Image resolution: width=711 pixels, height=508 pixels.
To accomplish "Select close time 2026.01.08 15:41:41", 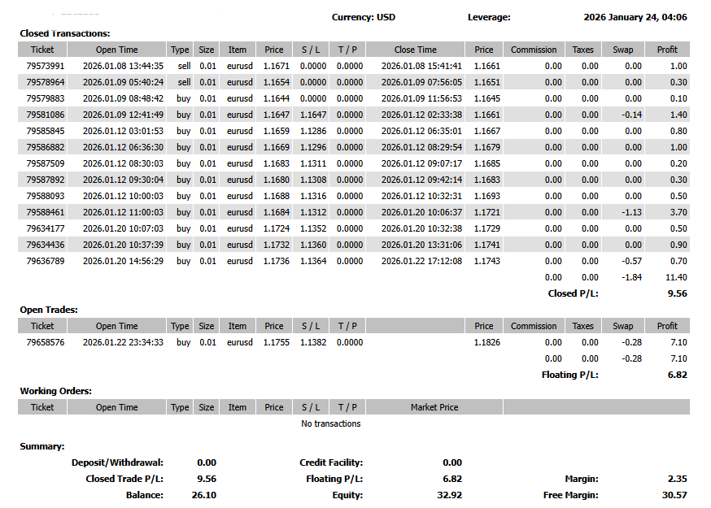I will [x=421, y=66].
